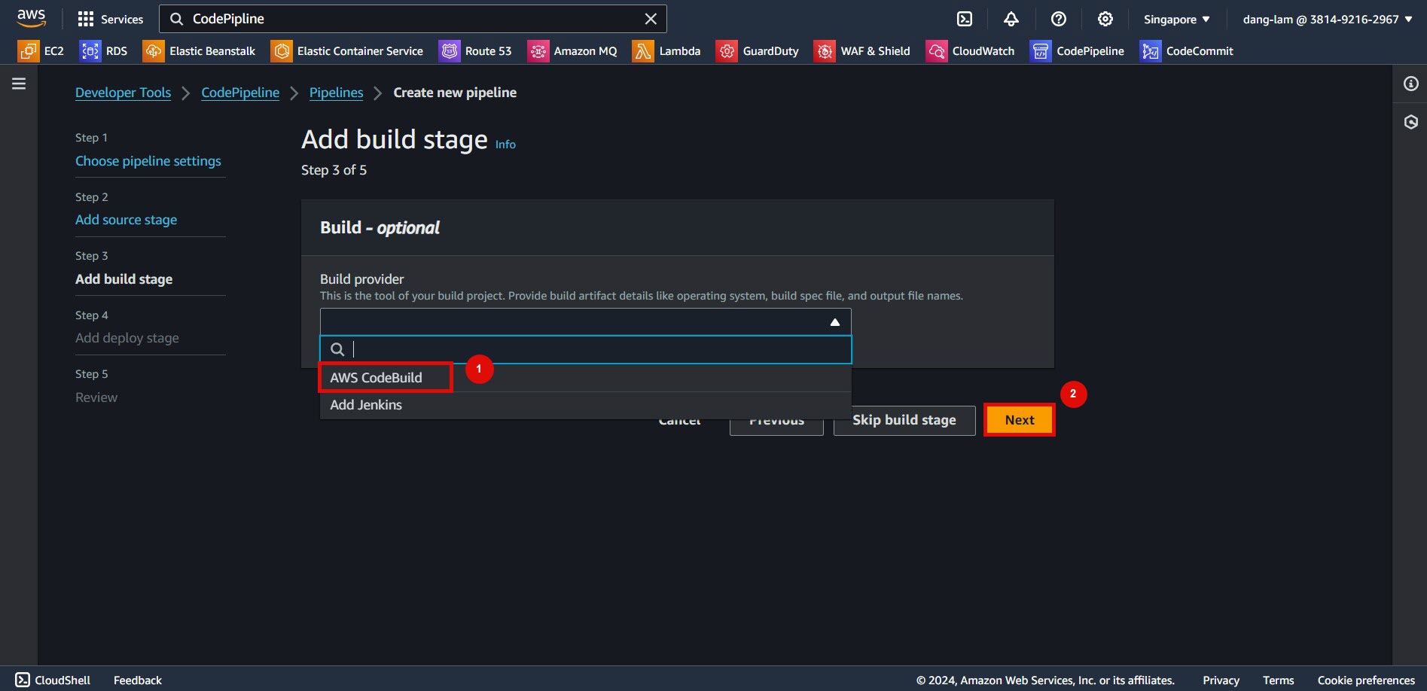The height and width of the screenshot is (691, 1427).
Task: Open the dang-lam account menu
Action: (x=1328, y=19)
